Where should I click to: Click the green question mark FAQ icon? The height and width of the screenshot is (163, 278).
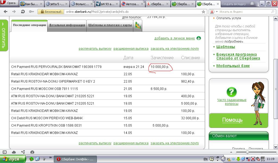[232, 92]
